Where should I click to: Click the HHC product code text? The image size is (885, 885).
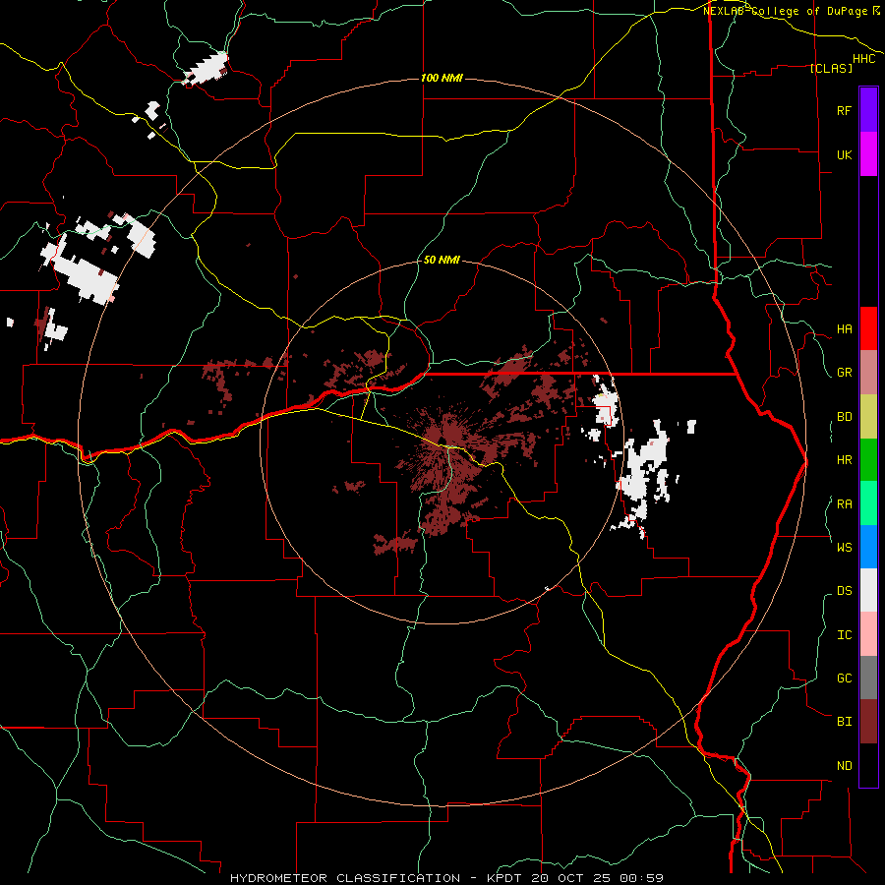point(863,59)
